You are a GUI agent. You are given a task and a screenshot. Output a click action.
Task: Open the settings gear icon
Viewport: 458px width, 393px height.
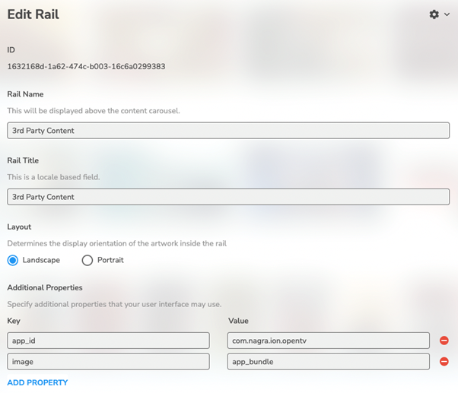pos(434,14)
